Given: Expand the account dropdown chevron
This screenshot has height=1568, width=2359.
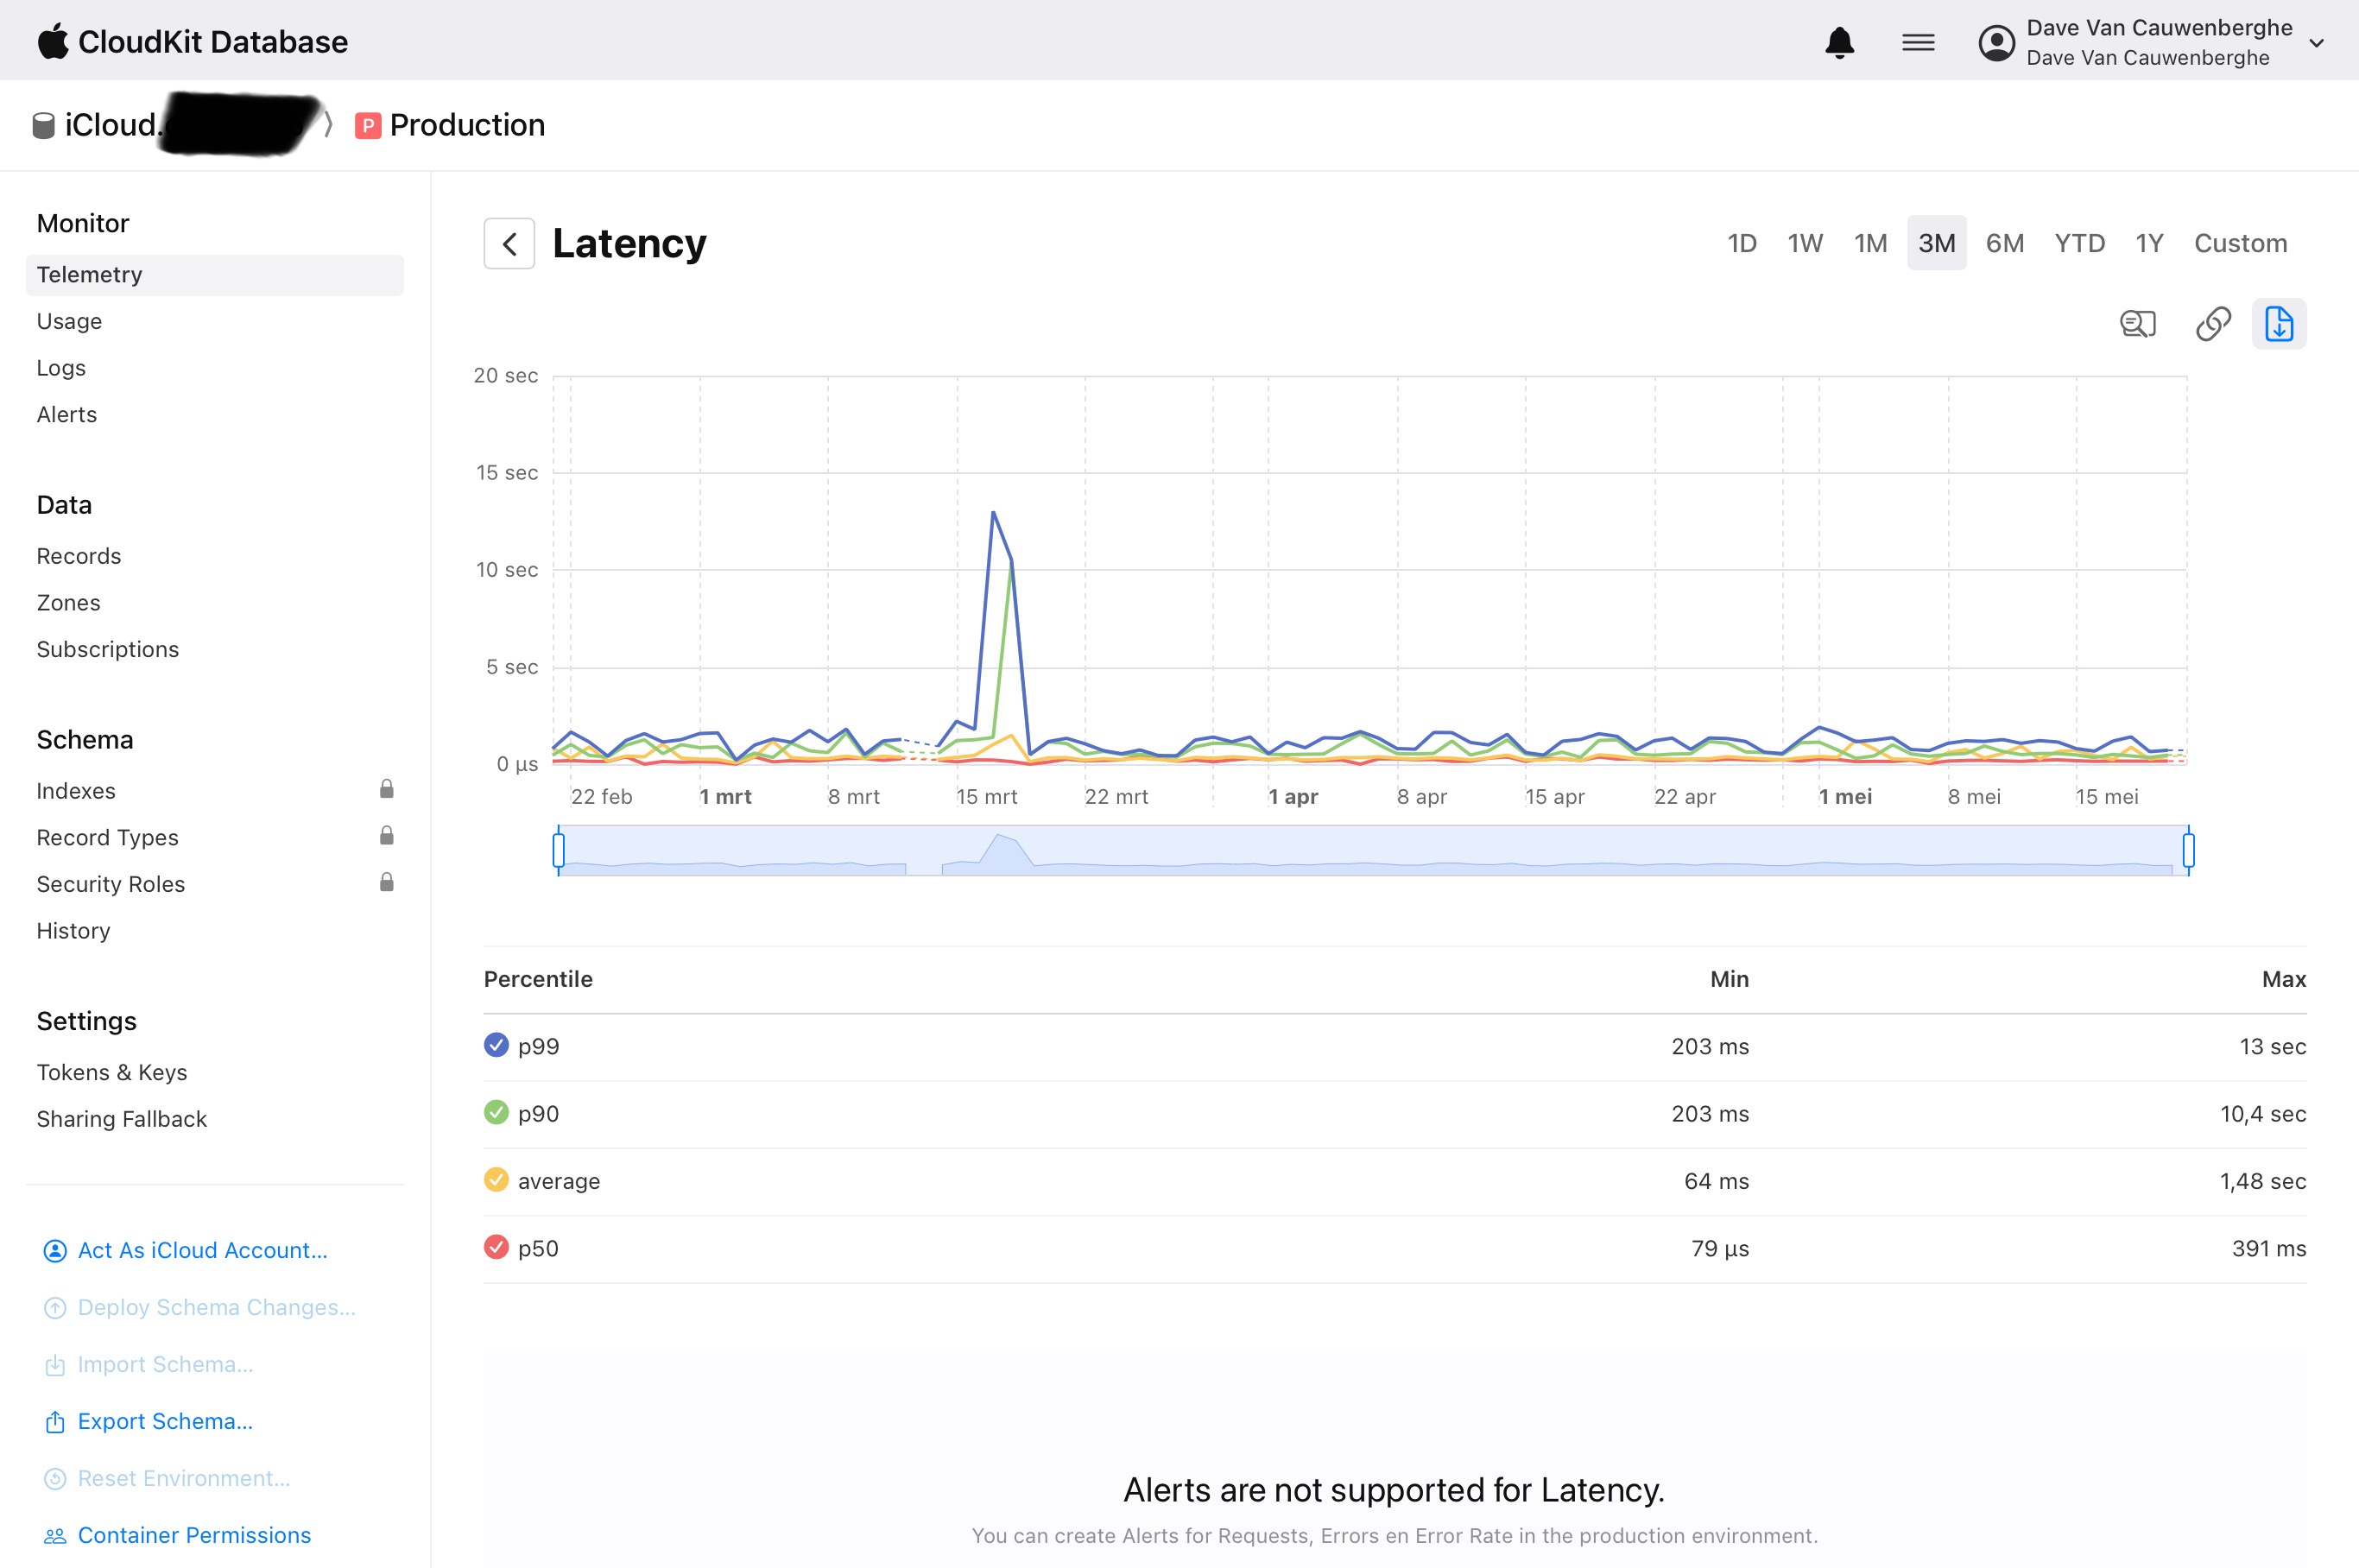Looking at the screenshot, I should 2316,43.
